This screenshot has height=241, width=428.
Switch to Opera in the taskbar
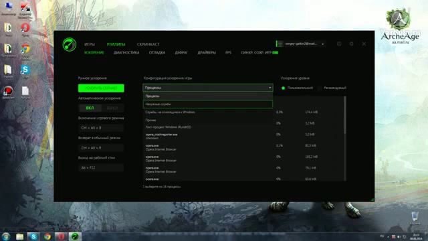coord(61,236)
